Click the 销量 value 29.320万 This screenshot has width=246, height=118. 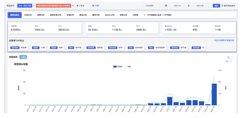pos(93,30)
